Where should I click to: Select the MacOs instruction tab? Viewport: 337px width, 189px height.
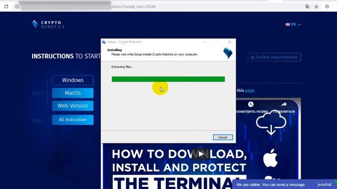(x=73, y=93)
